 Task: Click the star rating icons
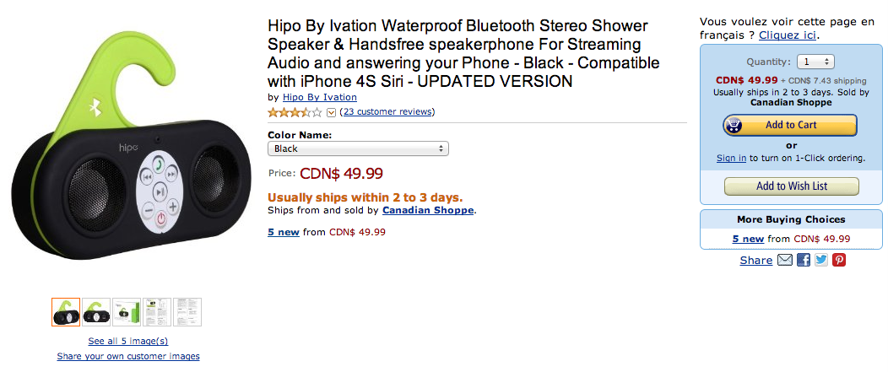tap(295, 112)
